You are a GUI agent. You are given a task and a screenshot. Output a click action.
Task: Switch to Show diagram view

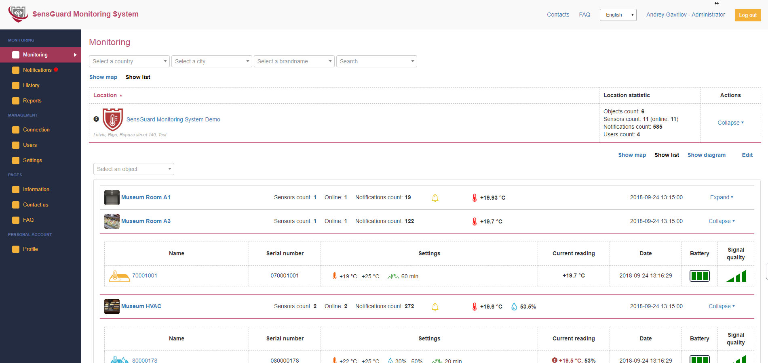(707, 155)
